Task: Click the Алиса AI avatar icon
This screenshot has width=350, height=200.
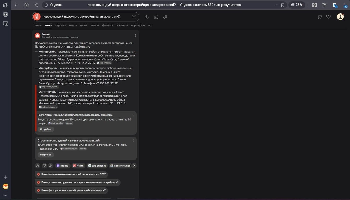Action: [38, 36]
